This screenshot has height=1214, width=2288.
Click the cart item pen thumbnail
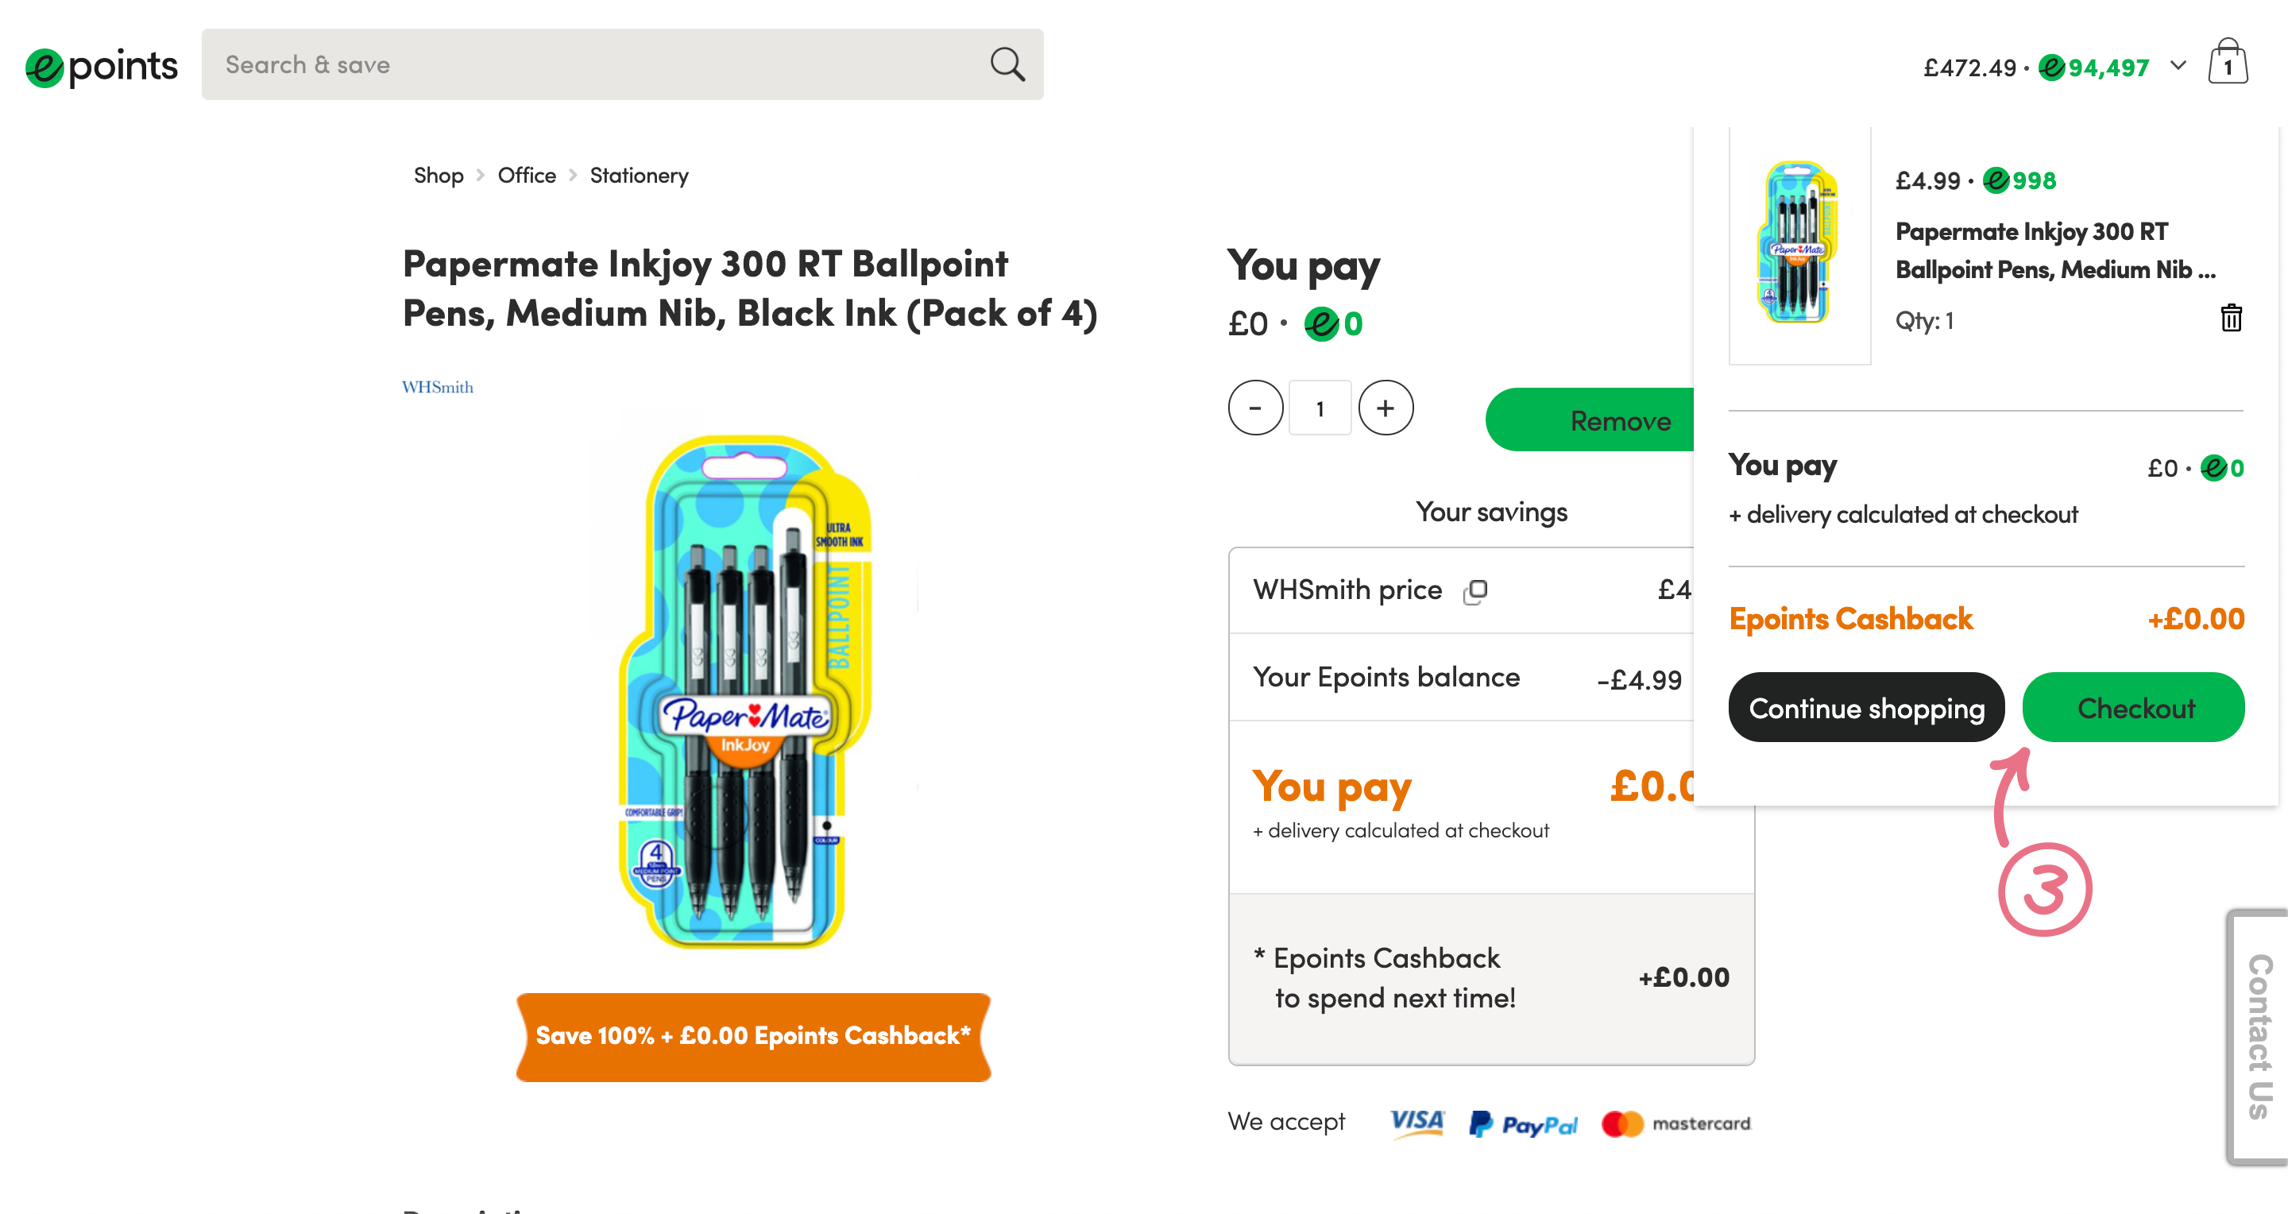pos(1799,244)
